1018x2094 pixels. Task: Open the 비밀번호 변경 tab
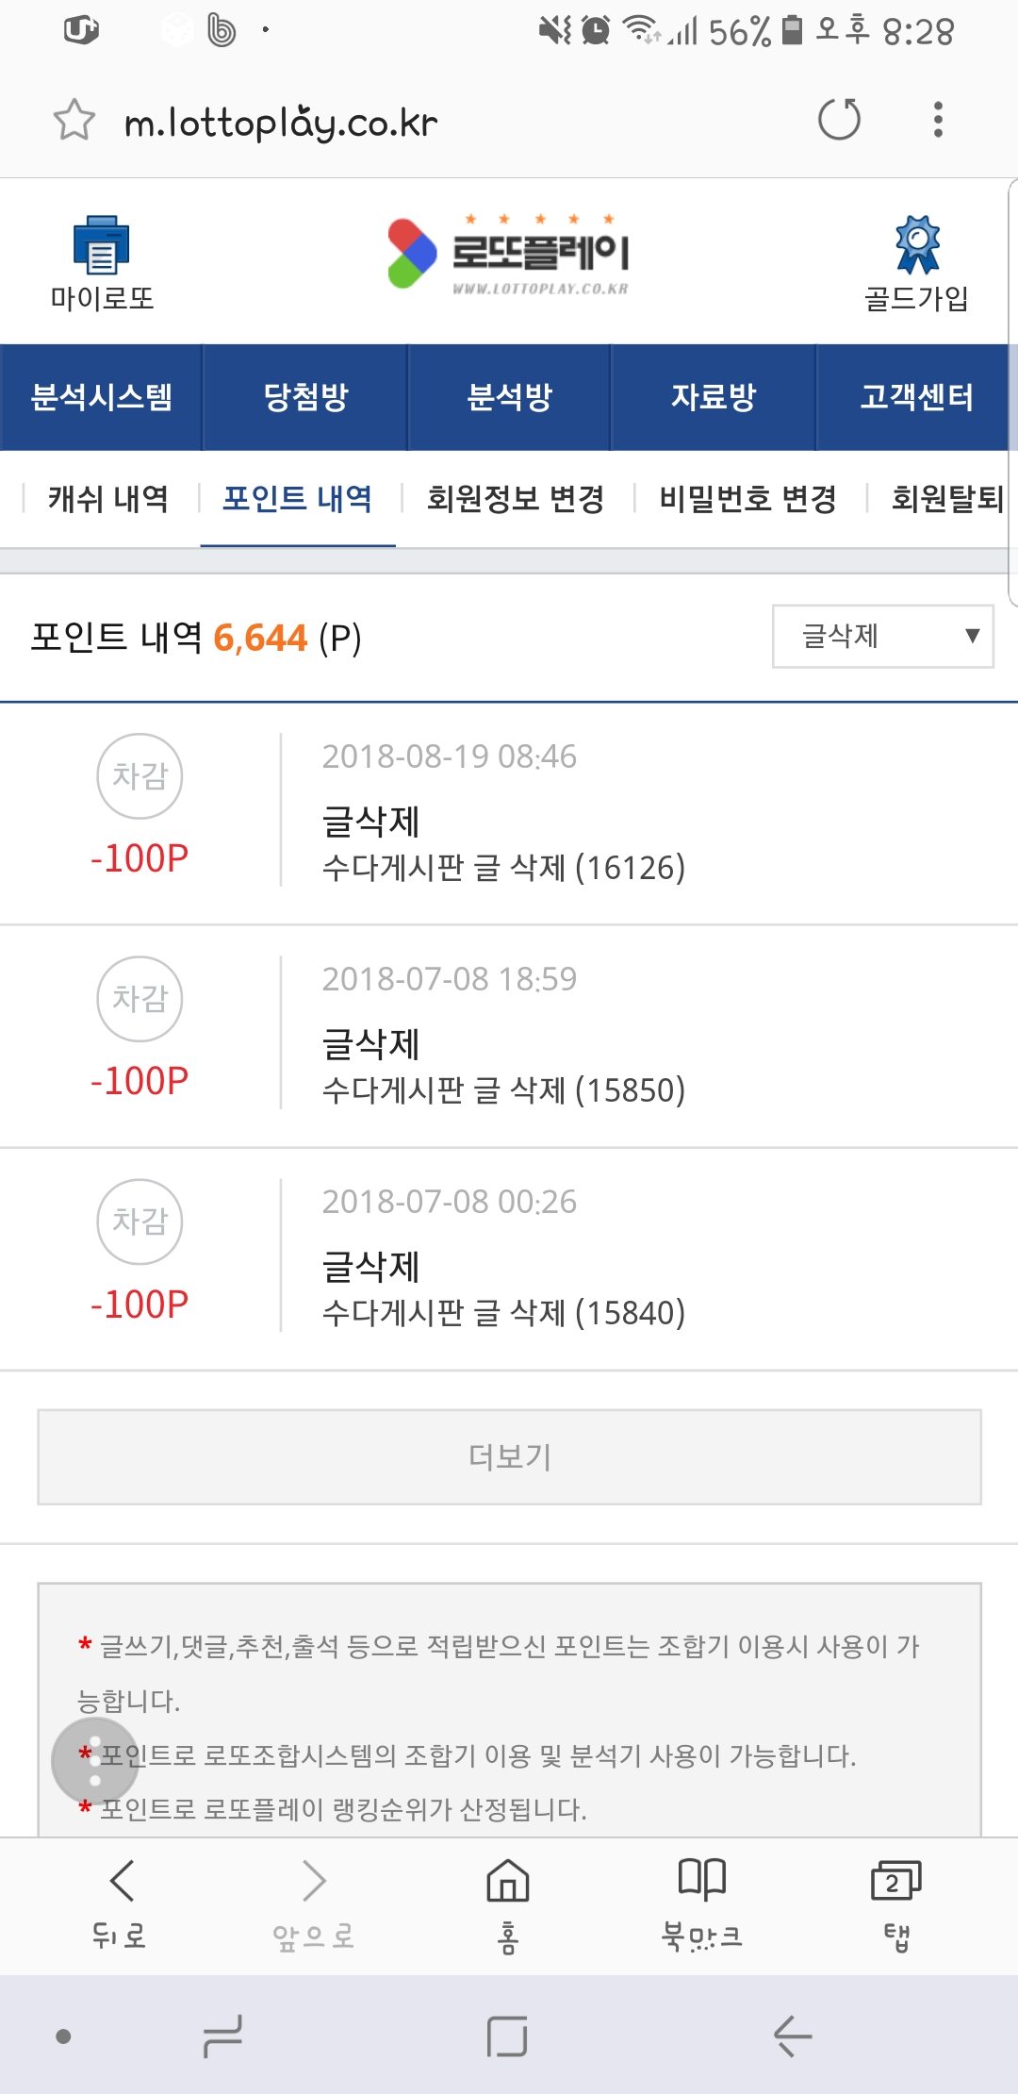tap(748, 499)
